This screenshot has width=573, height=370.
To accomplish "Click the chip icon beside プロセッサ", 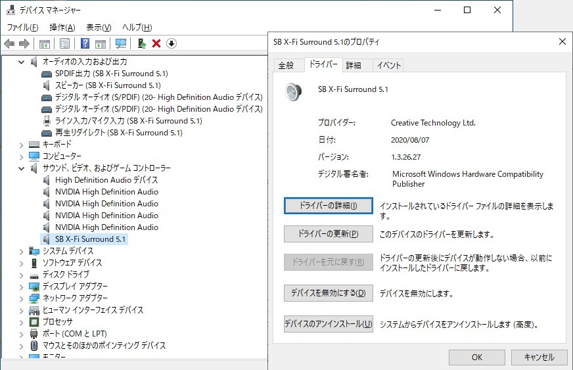I will [x=34, y=322].
